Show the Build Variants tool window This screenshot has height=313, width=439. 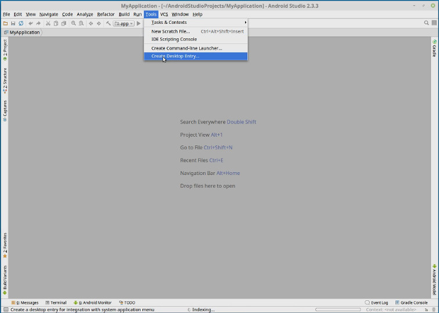click(x=5, y=280)
